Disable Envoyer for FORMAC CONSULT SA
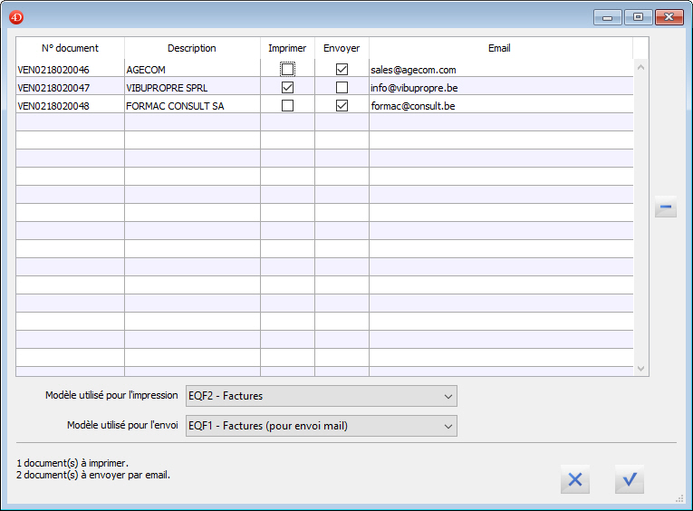Viewport: 693px width, 511px height. pos(342,106)
